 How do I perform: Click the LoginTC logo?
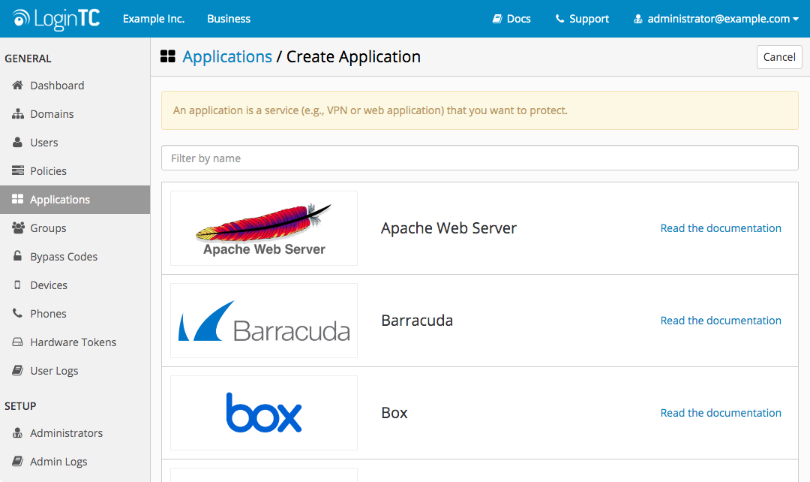55,19
